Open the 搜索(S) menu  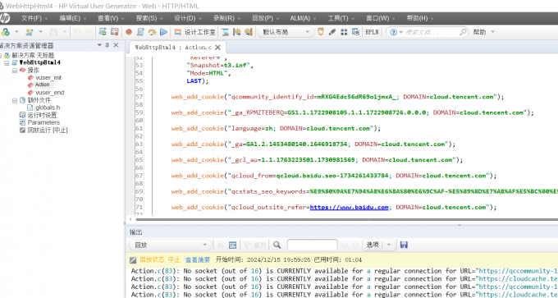(x=149, y=18)
